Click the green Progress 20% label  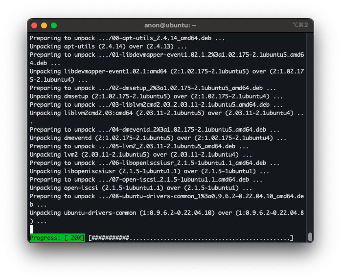coord(57,238)
